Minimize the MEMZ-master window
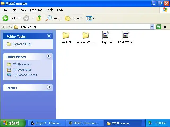 click(x=154, y=3)
